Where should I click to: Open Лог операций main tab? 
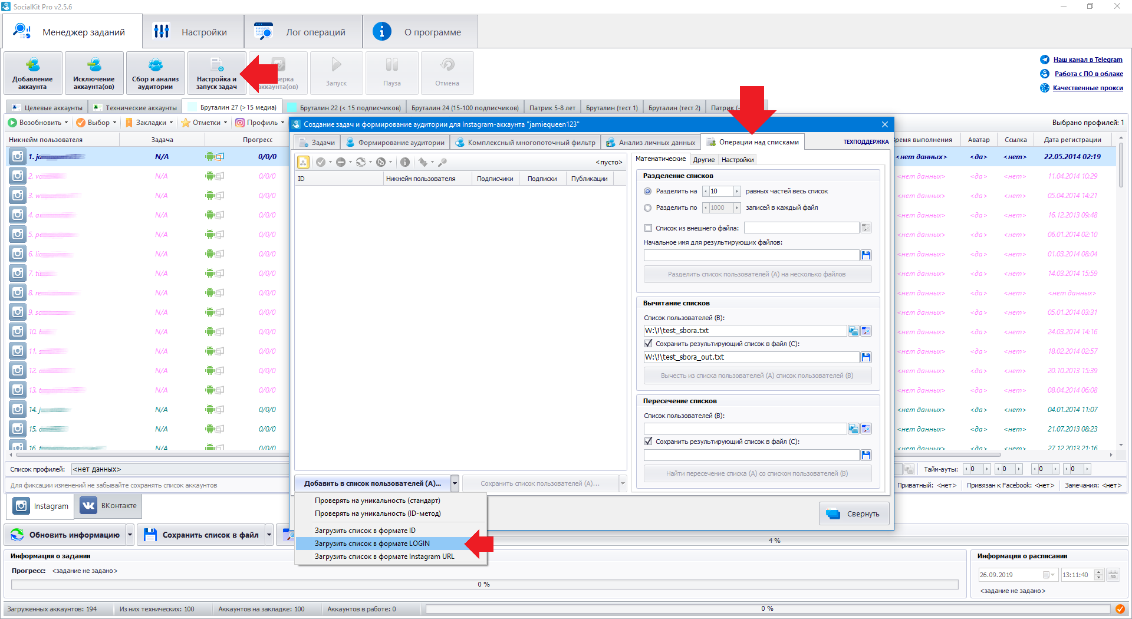(303, 32)
